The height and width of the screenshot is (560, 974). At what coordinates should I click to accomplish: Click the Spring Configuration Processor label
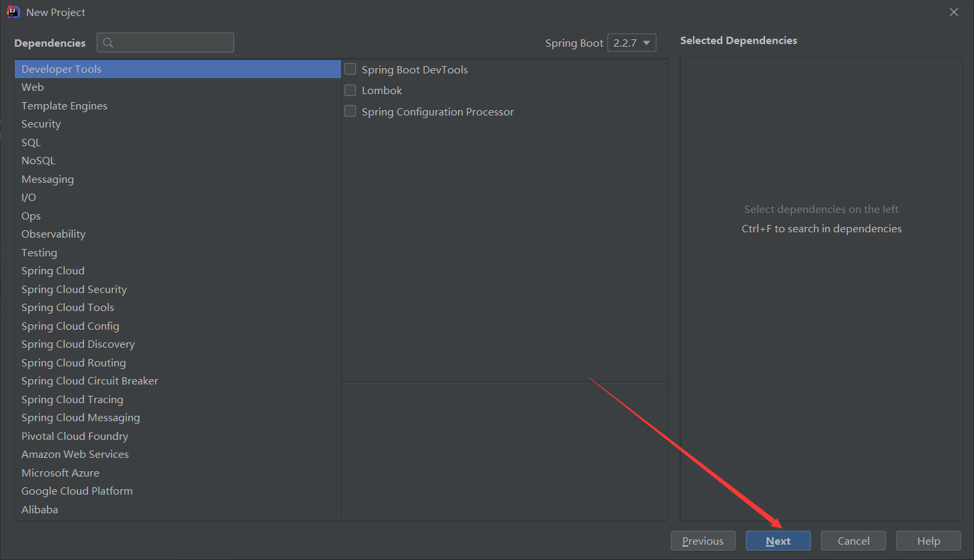pos(438,111)
